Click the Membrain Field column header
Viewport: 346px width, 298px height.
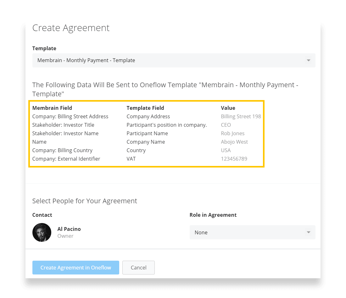coord(52,108)
